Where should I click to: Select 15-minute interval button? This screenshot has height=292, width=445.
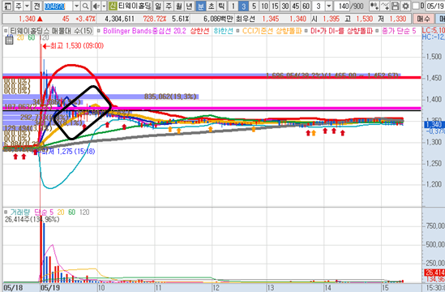275,6
